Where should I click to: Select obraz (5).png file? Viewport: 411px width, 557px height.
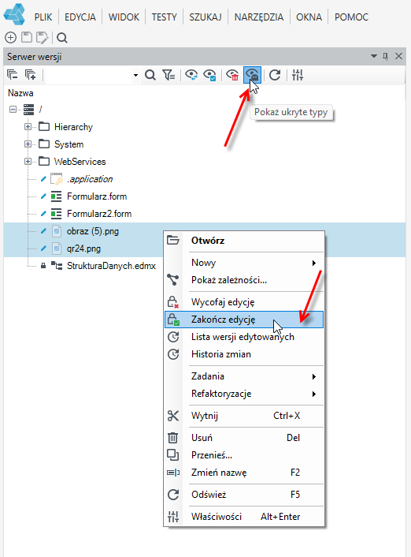pos(93,231)
